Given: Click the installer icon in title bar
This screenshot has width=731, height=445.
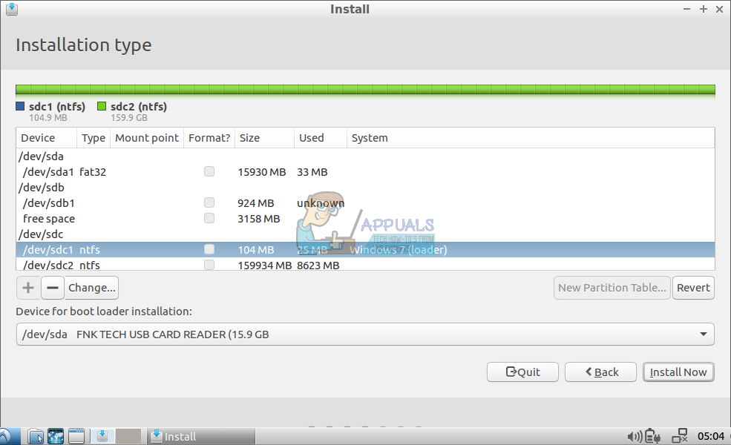Looking at the screenshot, I should tap(12, 9).
